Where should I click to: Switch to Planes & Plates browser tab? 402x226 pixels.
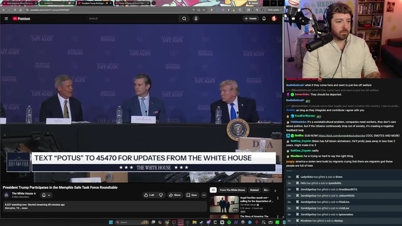click(x=132, y=3)
